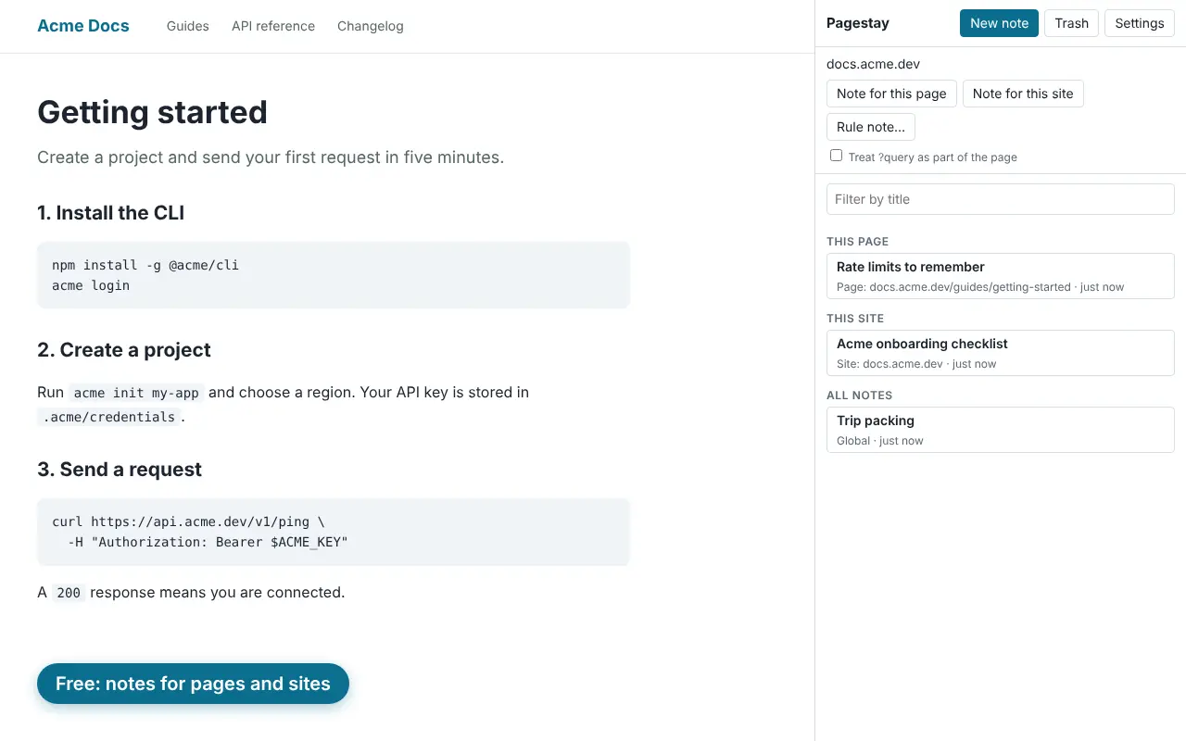
Task: Click Note for this site button
Action: point(1023,94)
